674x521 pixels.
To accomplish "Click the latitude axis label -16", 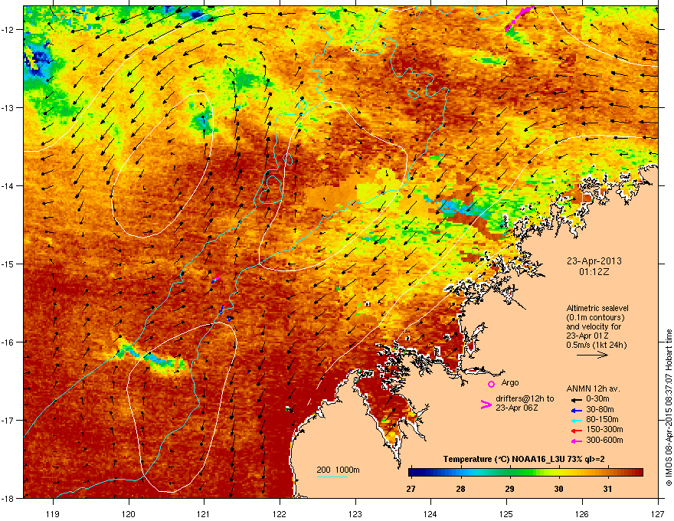I will [8, 342].
